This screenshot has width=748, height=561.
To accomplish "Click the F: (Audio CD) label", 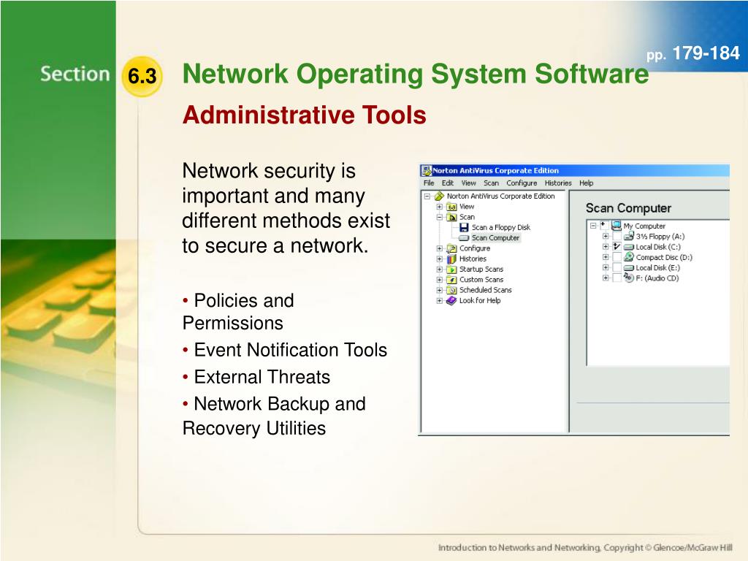I will click(x=657, y=278).
